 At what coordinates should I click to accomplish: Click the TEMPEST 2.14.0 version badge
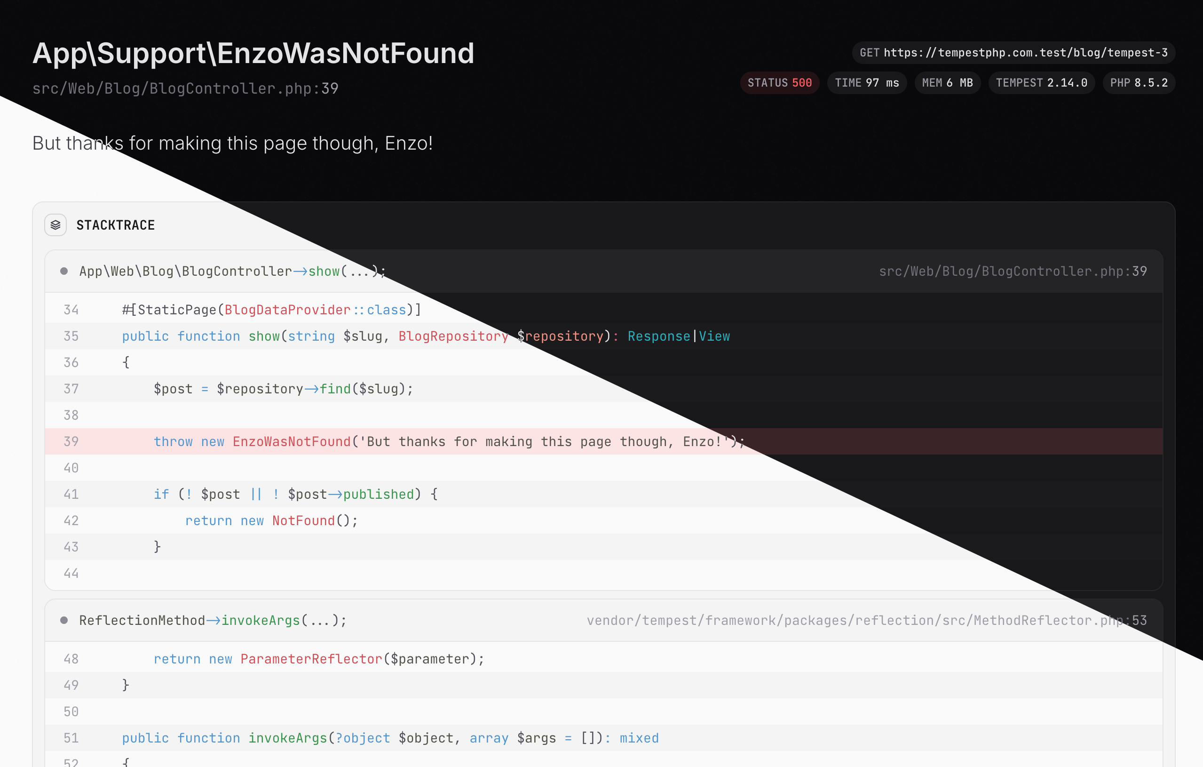(1041, 82)
